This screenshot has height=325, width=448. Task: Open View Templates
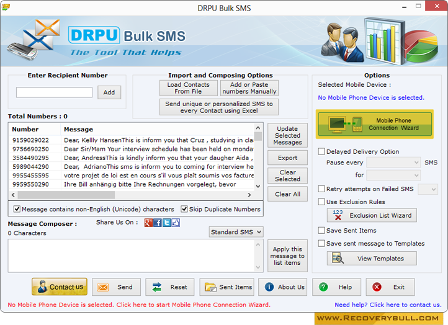(x=372, y=259)
